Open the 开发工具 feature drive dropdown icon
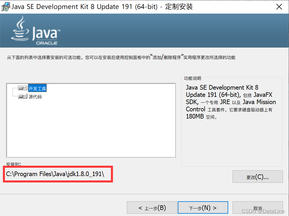The height and width of the screenshot is (216, 289). click(23, 88)
